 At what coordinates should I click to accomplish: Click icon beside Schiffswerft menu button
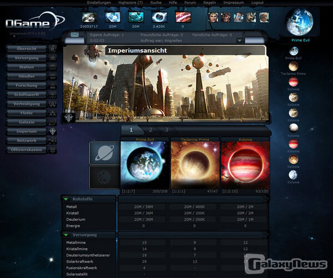(53, 95)
